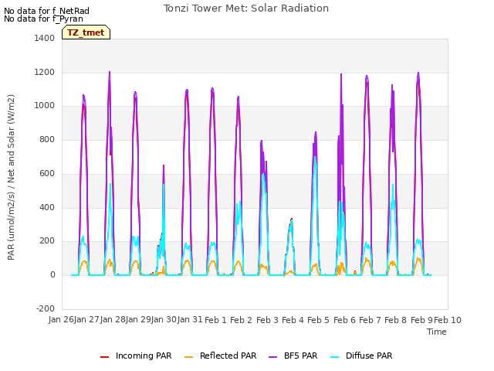This screenshot has width=494, height=371.
Task: Click the Jan 30 x-axis date label
Action: pyautogui.click(x=164, y=320)
